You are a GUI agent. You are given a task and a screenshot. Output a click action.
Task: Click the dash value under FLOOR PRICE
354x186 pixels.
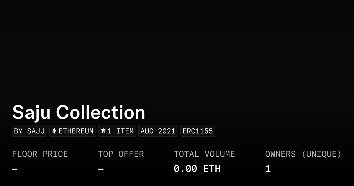click(15, 169)
